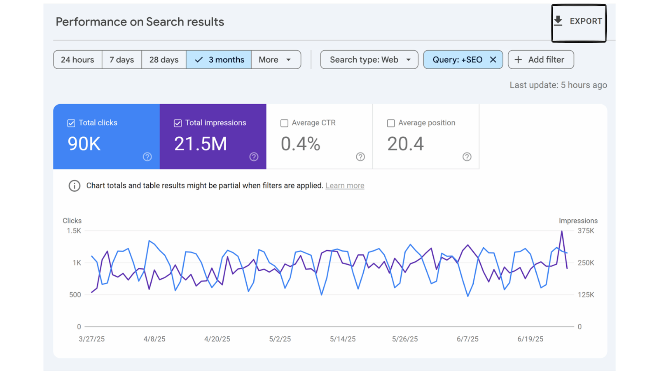Enable the Average position checkbox

coord(391,123)
